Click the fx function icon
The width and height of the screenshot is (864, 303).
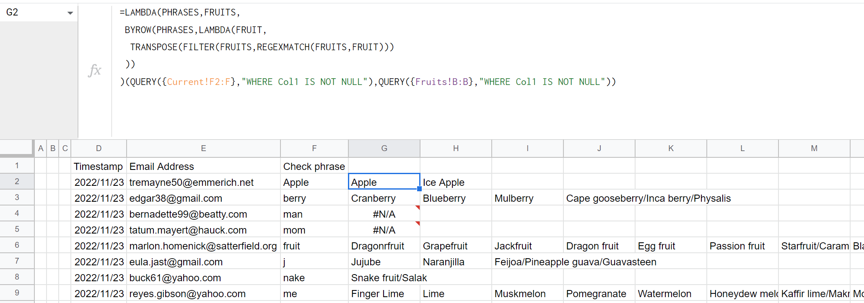click(x=95, y=70)
